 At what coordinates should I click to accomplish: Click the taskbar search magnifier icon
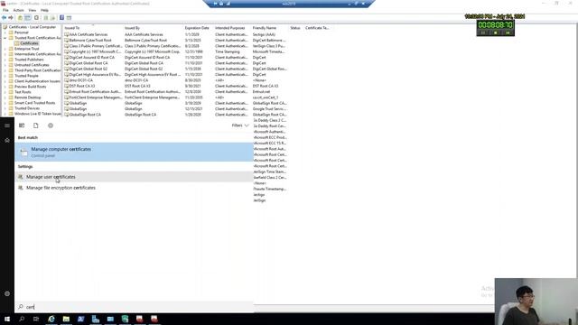coord(22,319)
